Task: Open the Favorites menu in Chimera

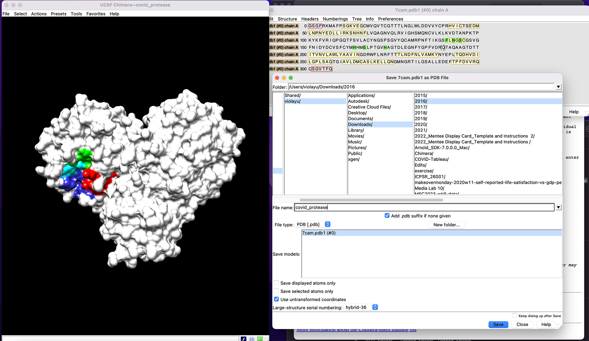Action: (96, 14)
